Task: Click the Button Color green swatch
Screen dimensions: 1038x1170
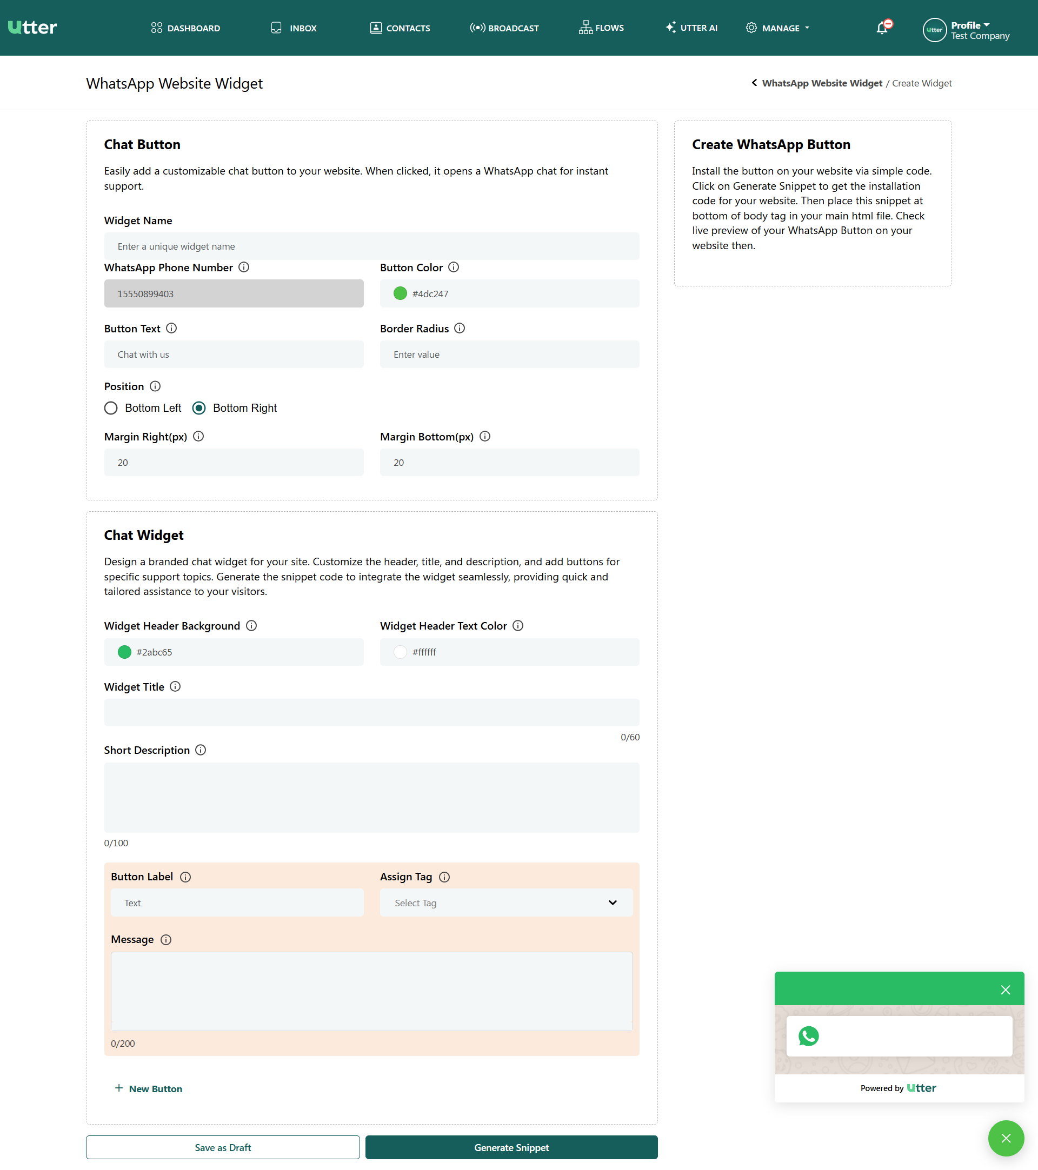Action: pyautogui.click(x=400, y=293)
